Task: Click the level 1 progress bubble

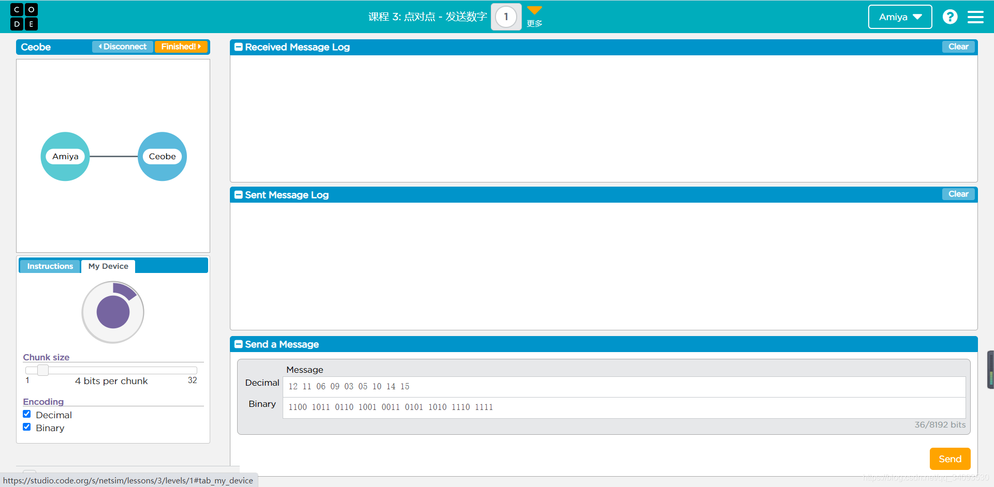Action: pyautogui.click(x=506, y=17)
